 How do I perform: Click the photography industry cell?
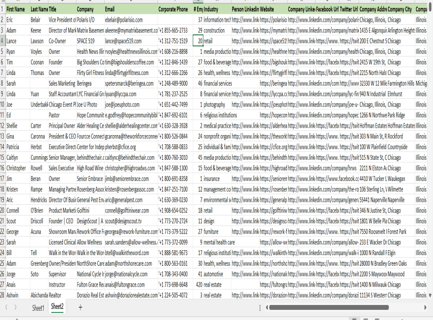coord(217,105)
